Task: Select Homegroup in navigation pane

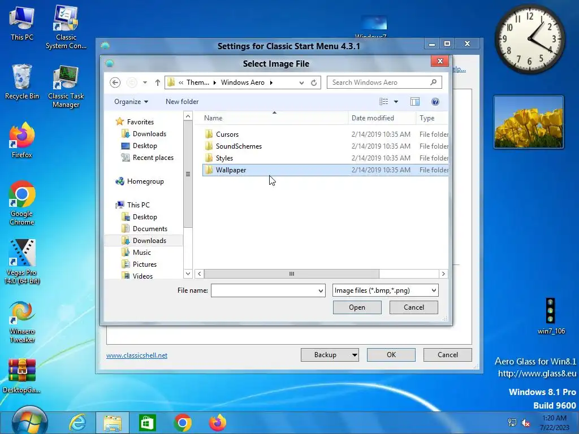Action: click(x=140, y=181)
